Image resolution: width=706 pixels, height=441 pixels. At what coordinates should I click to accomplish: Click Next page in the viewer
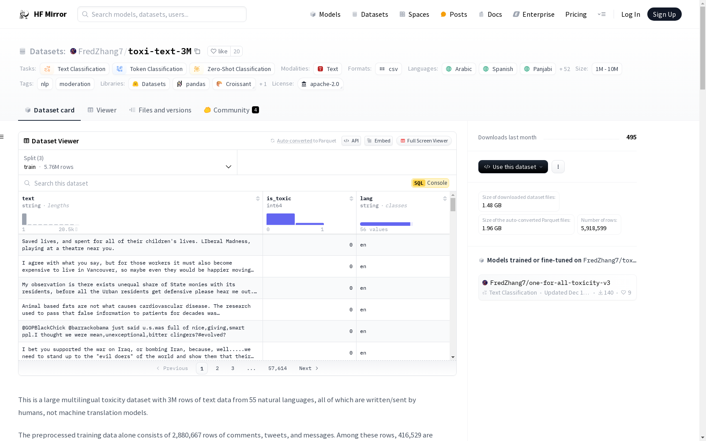309,368
